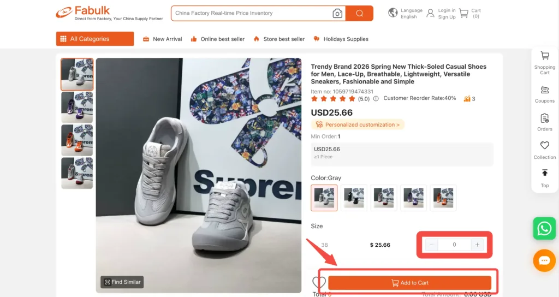This screenshot has height=297, width=559.
Task: Open the Language English selector
Action: [406, 13]
